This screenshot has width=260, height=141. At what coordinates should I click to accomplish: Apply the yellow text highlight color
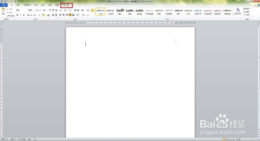click(x=43, y=15)
